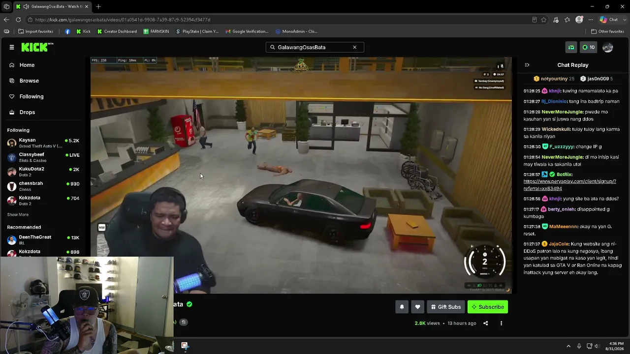Open Classybeef's live channel
This screenshot has height=354, width=630.
(43, 157)
